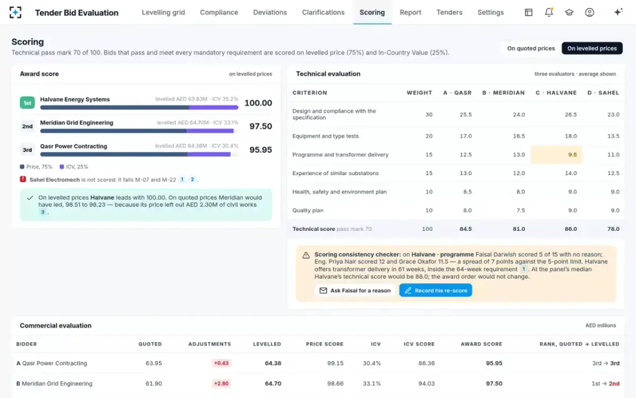Open footnote reference 3 after civil works
This screenshot has height=398, width=636.
43,212
